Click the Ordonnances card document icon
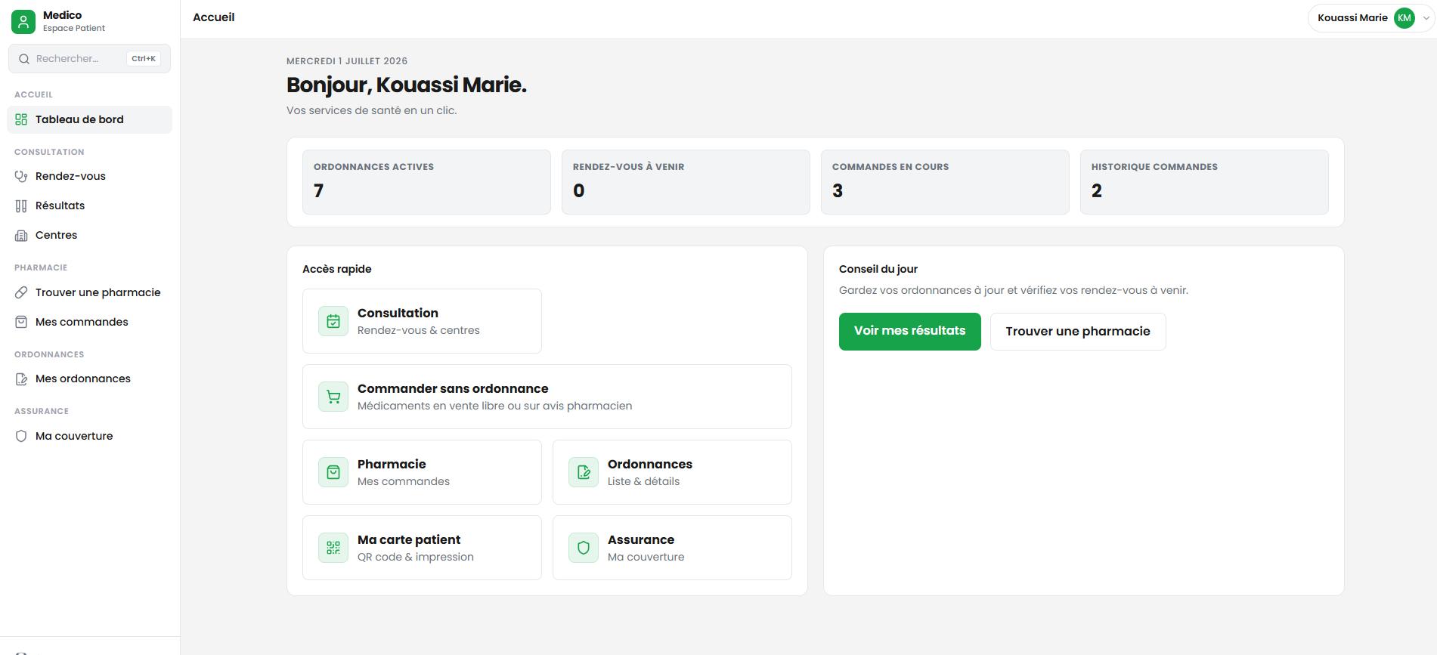The width and height of the screenshot is (1437, 655). coord(584,472)
